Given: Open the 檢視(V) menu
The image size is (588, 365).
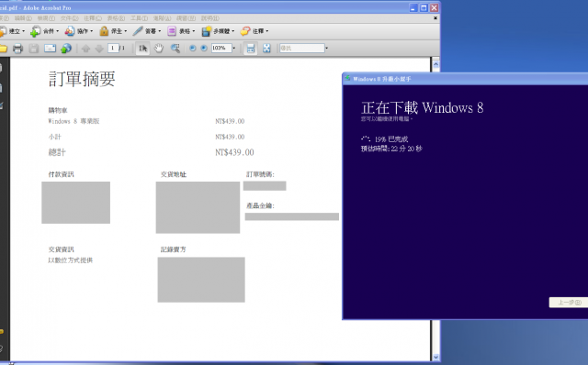Looking at the screenshot, I should [x=46, y=18].
